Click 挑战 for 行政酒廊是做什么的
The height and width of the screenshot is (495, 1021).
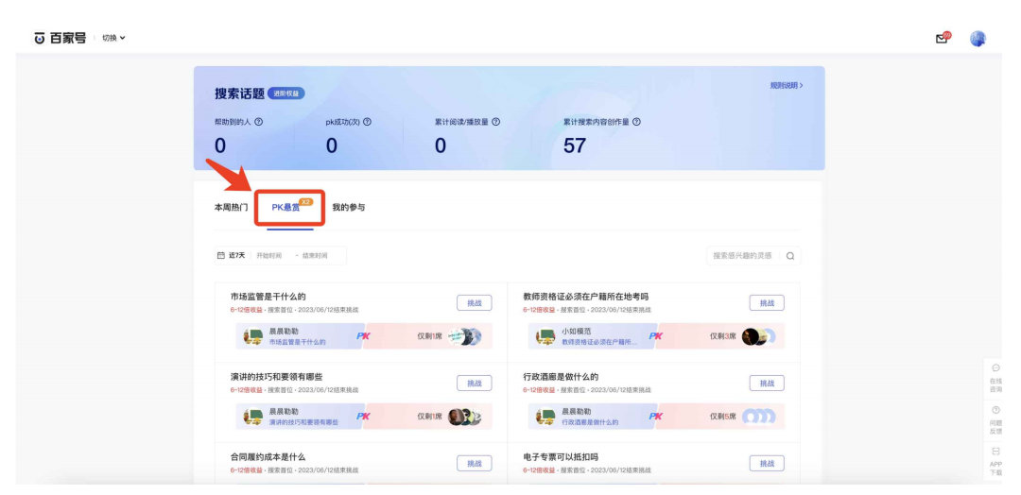(766, 383)
